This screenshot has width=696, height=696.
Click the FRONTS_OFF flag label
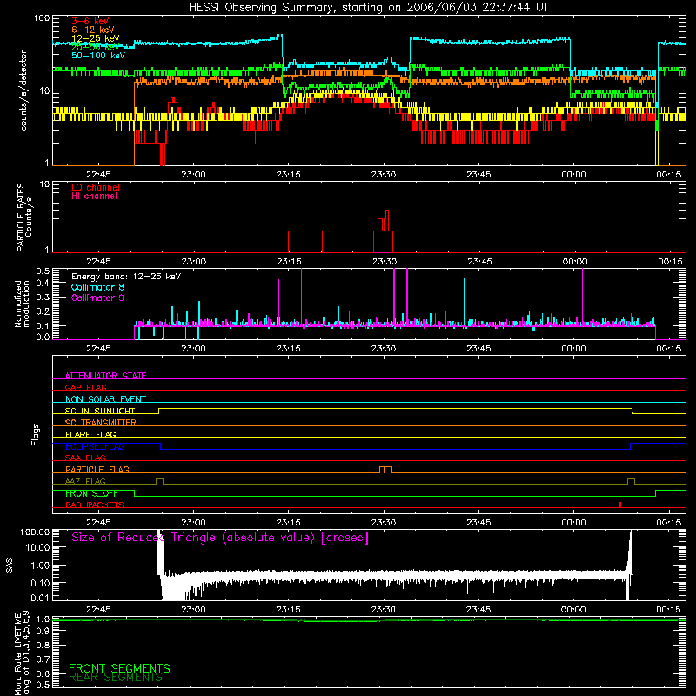coord(91,493)
